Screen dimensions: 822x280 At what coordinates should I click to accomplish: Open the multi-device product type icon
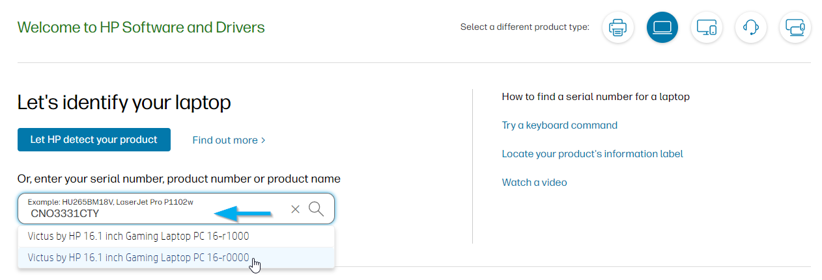click(x=795, y=28)
